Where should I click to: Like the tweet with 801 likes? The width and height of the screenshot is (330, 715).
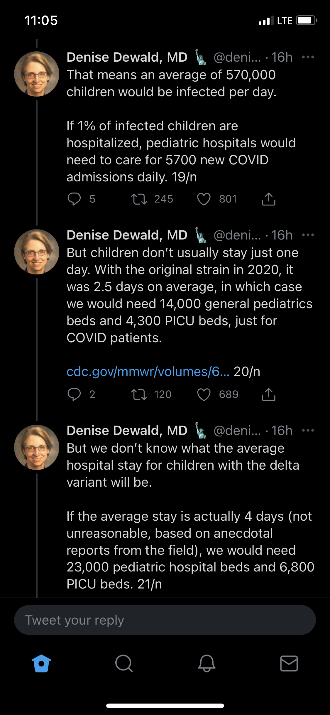pyautogui.click(x=204, y=199)
